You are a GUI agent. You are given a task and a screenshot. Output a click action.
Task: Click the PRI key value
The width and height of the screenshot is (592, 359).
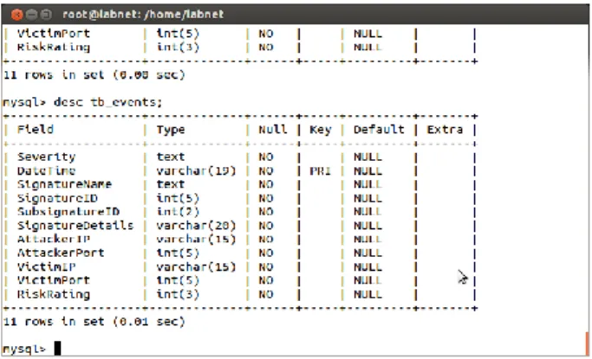pyautogui.click(x=320, y=171)
